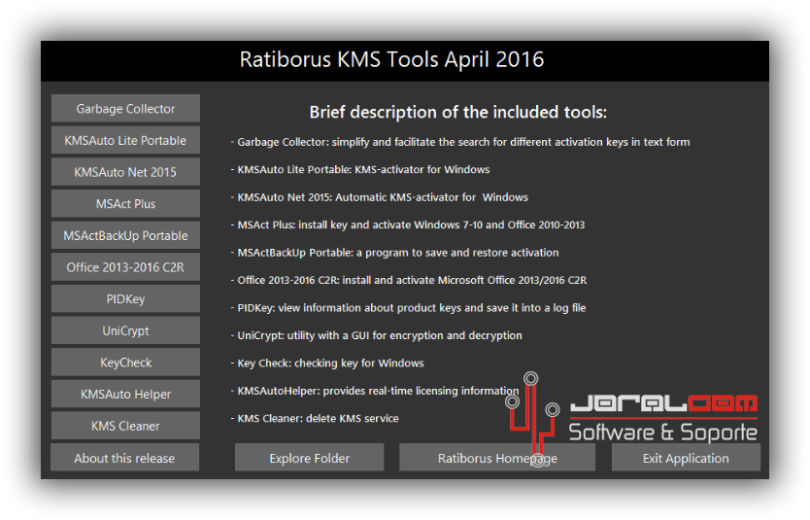
Task: Click the 'KMSAuto Net 2015: Automatic KMS-activator' line
Action: [x=379, y=197]
